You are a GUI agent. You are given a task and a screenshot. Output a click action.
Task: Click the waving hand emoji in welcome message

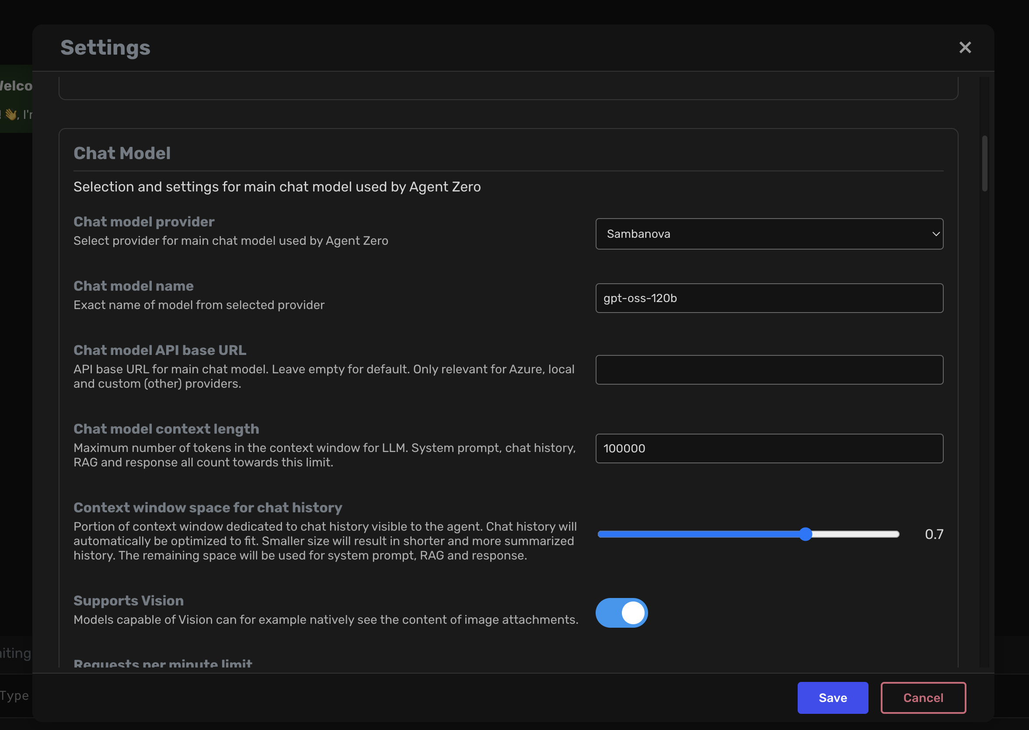coord(11,115)
